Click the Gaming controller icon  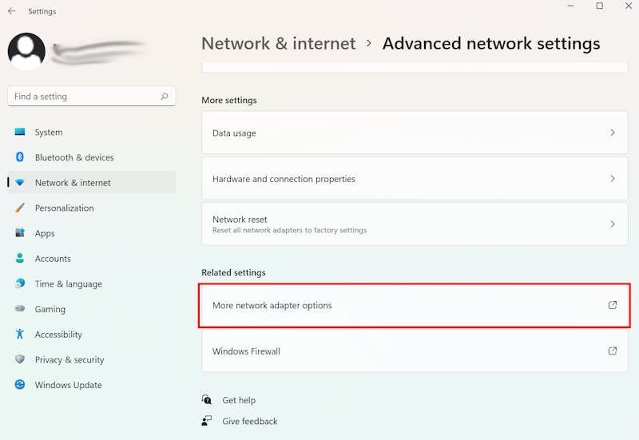pyautogui.click(x=19, y=308)
